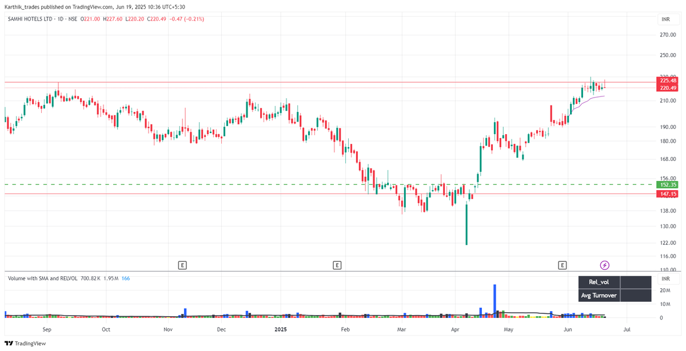
Task: Click the 190.00 price axis label
Action: point(668,127)
